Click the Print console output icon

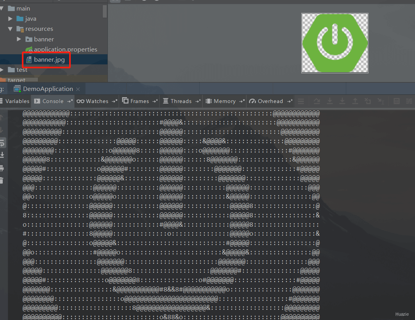tap(2, 168)
